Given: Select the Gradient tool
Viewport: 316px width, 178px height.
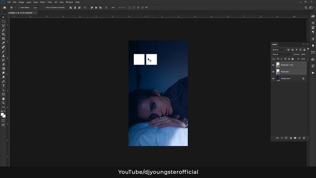Looking at the screenshot, I should coord(3,69).
